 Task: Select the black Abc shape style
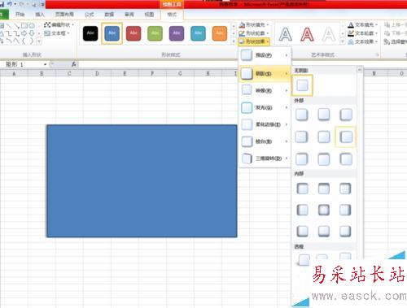90,33
